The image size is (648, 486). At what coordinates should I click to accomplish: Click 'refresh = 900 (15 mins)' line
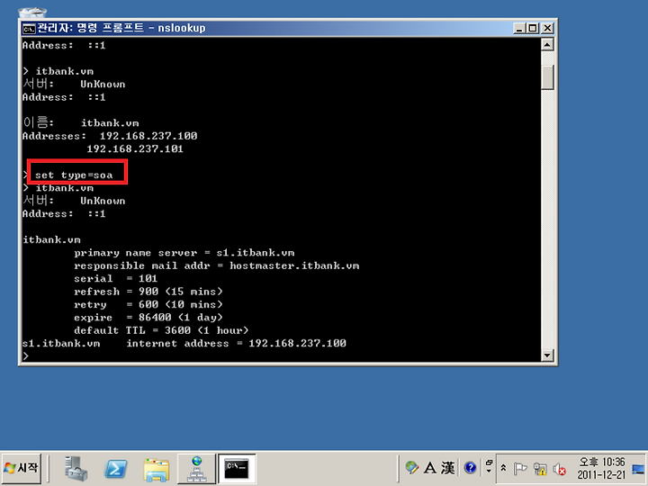(148, 292)
